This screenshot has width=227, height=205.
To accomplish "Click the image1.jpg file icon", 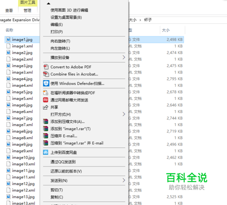I will (9, 39).
